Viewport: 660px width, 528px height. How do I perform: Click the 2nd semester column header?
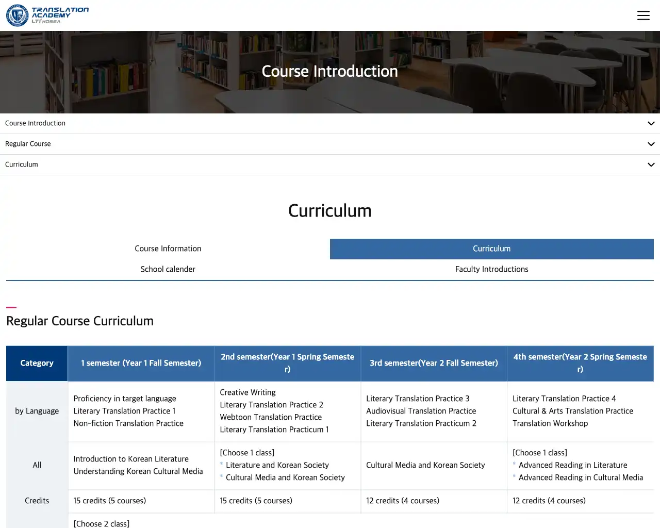click(x=287, y=363)
